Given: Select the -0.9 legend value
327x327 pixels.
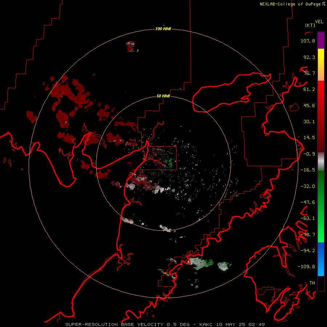Looking at the screenshot, I should (x=309, y=154).
